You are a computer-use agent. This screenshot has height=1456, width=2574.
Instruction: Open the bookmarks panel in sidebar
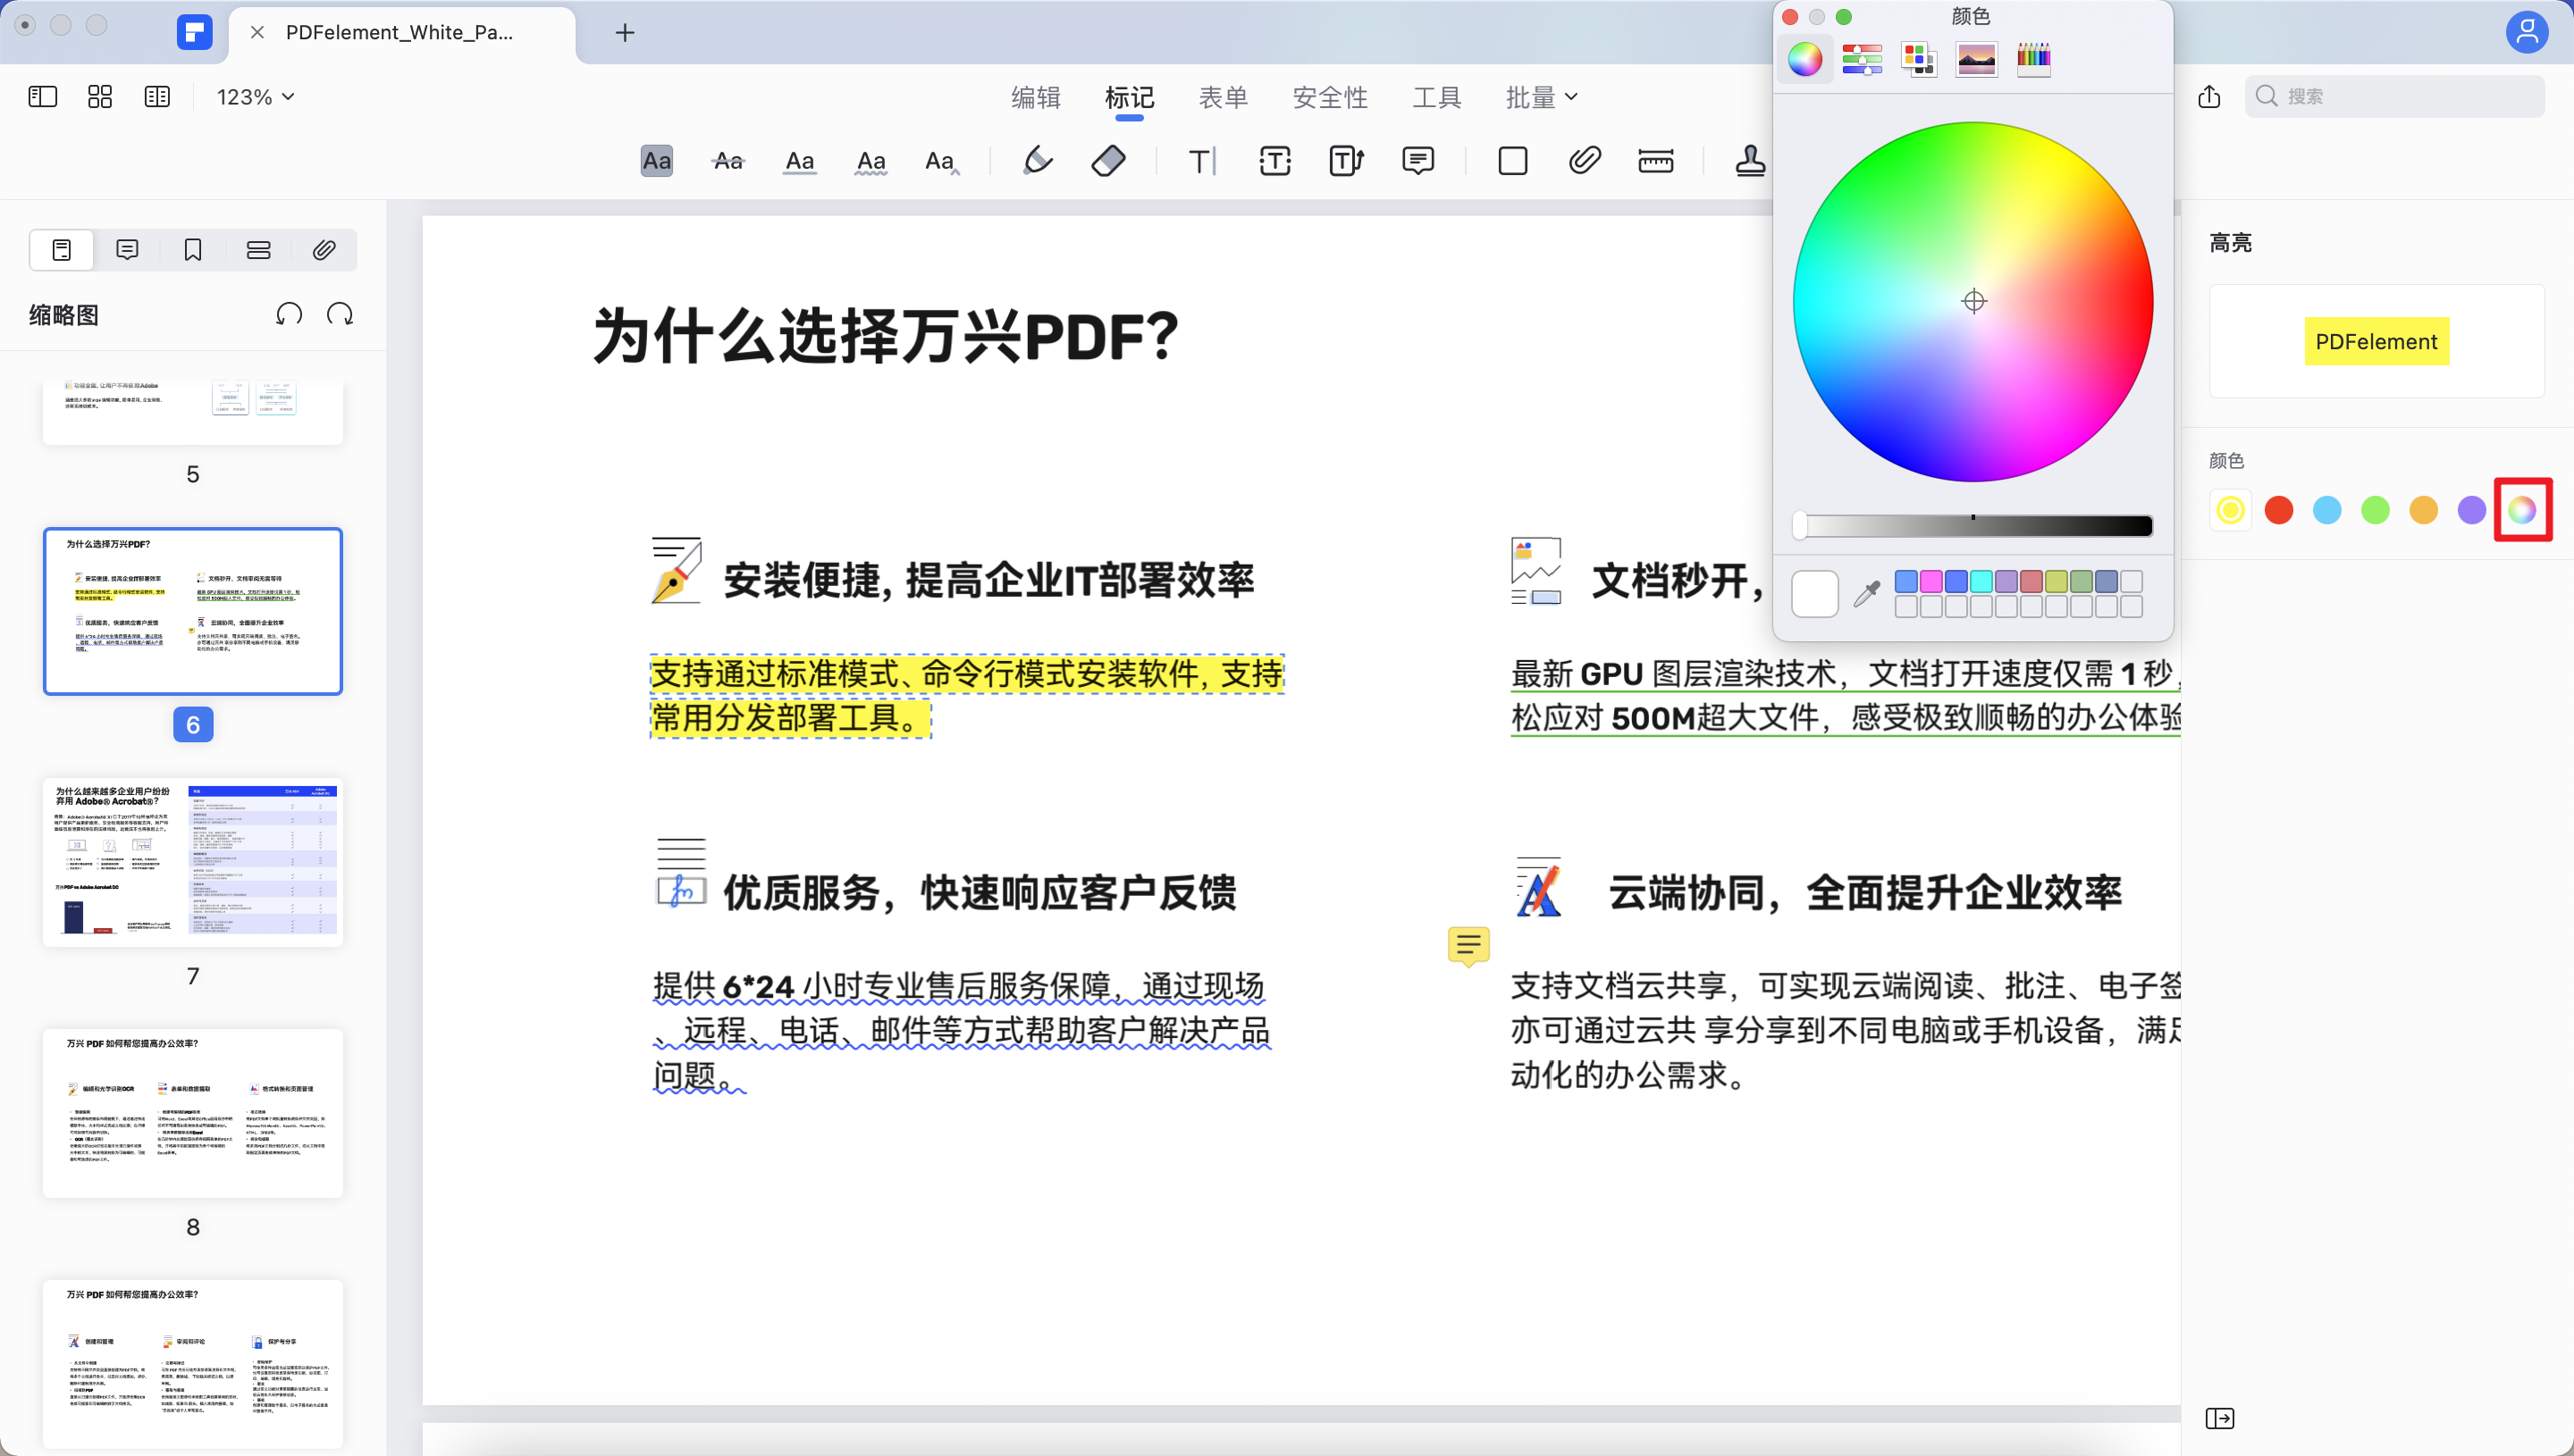(192, 249)
